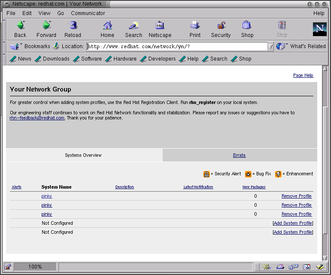Collapse the navigation toolbar grip handle
The width and height of the screenshot is (331, 275).
(5, 29)
